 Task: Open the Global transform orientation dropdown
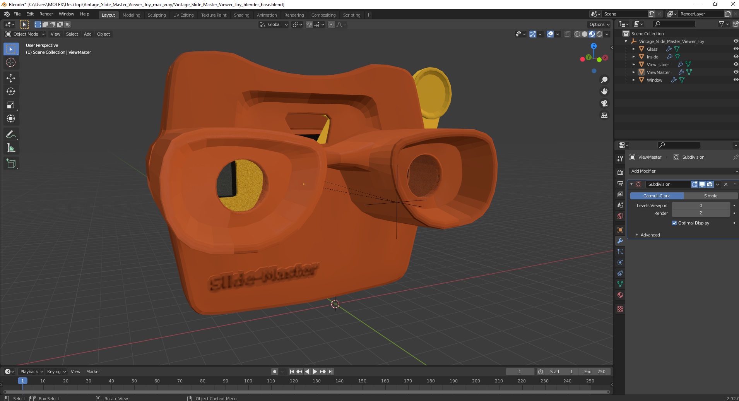pos(274,24)
